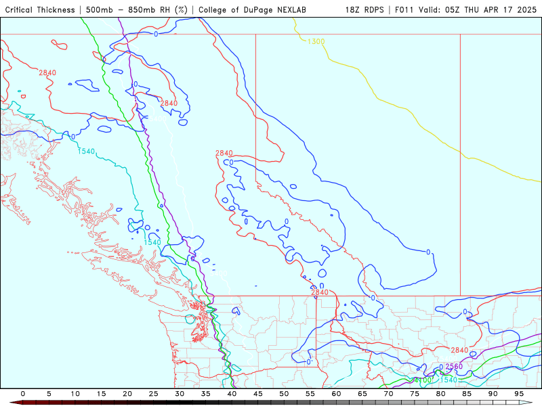
Task: Click the "500mb – 850mb RH (%)" header text
Action: [137, 10]
